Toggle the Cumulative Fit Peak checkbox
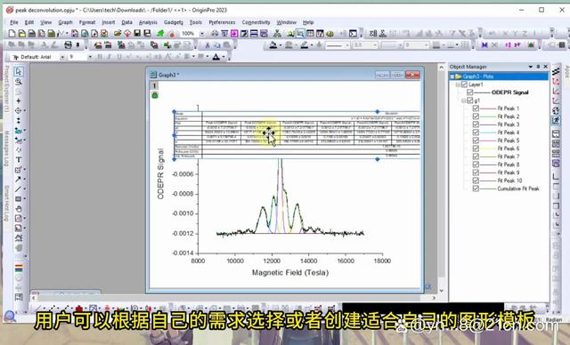 (476, 189)
